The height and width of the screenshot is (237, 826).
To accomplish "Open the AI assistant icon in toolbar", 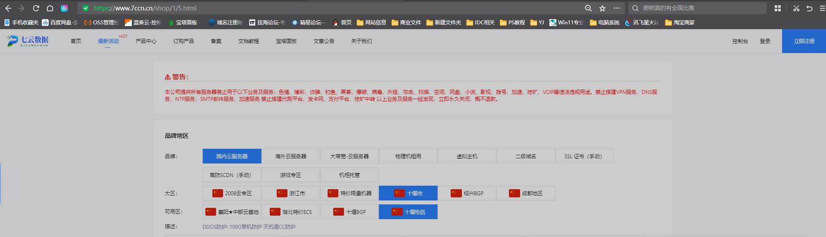I will coord(64,8).
